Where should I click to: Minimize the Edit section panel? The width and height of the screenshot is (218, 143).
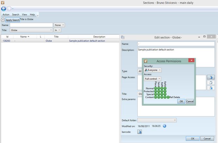point(199,37)
